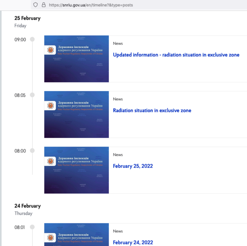Click the padlock site security icon
The image size is (247, 246).
tap(44, 5)
